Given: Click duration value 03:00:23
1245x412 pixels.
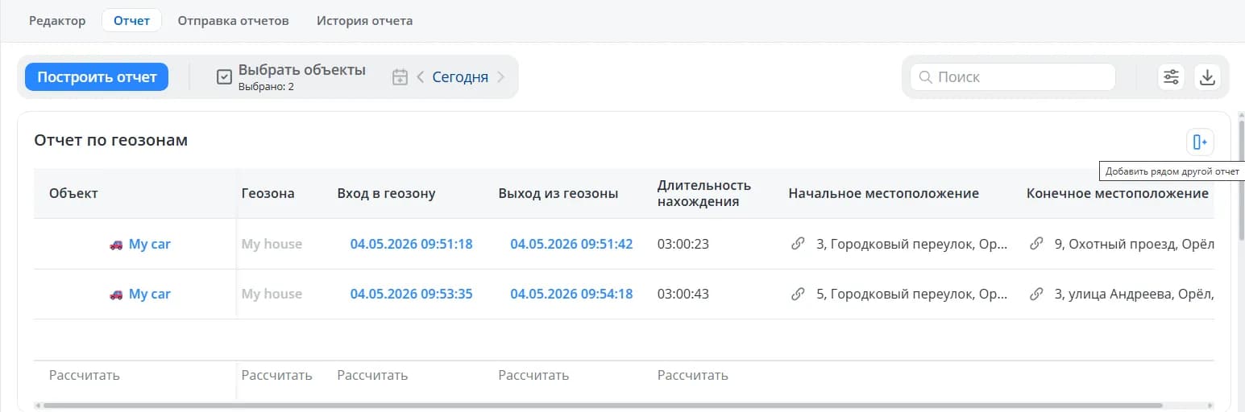Looking at the screenshot, I should click(x=683, y=244).
